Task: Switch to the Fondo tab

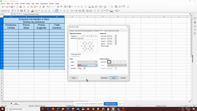Action: point(106,31)
